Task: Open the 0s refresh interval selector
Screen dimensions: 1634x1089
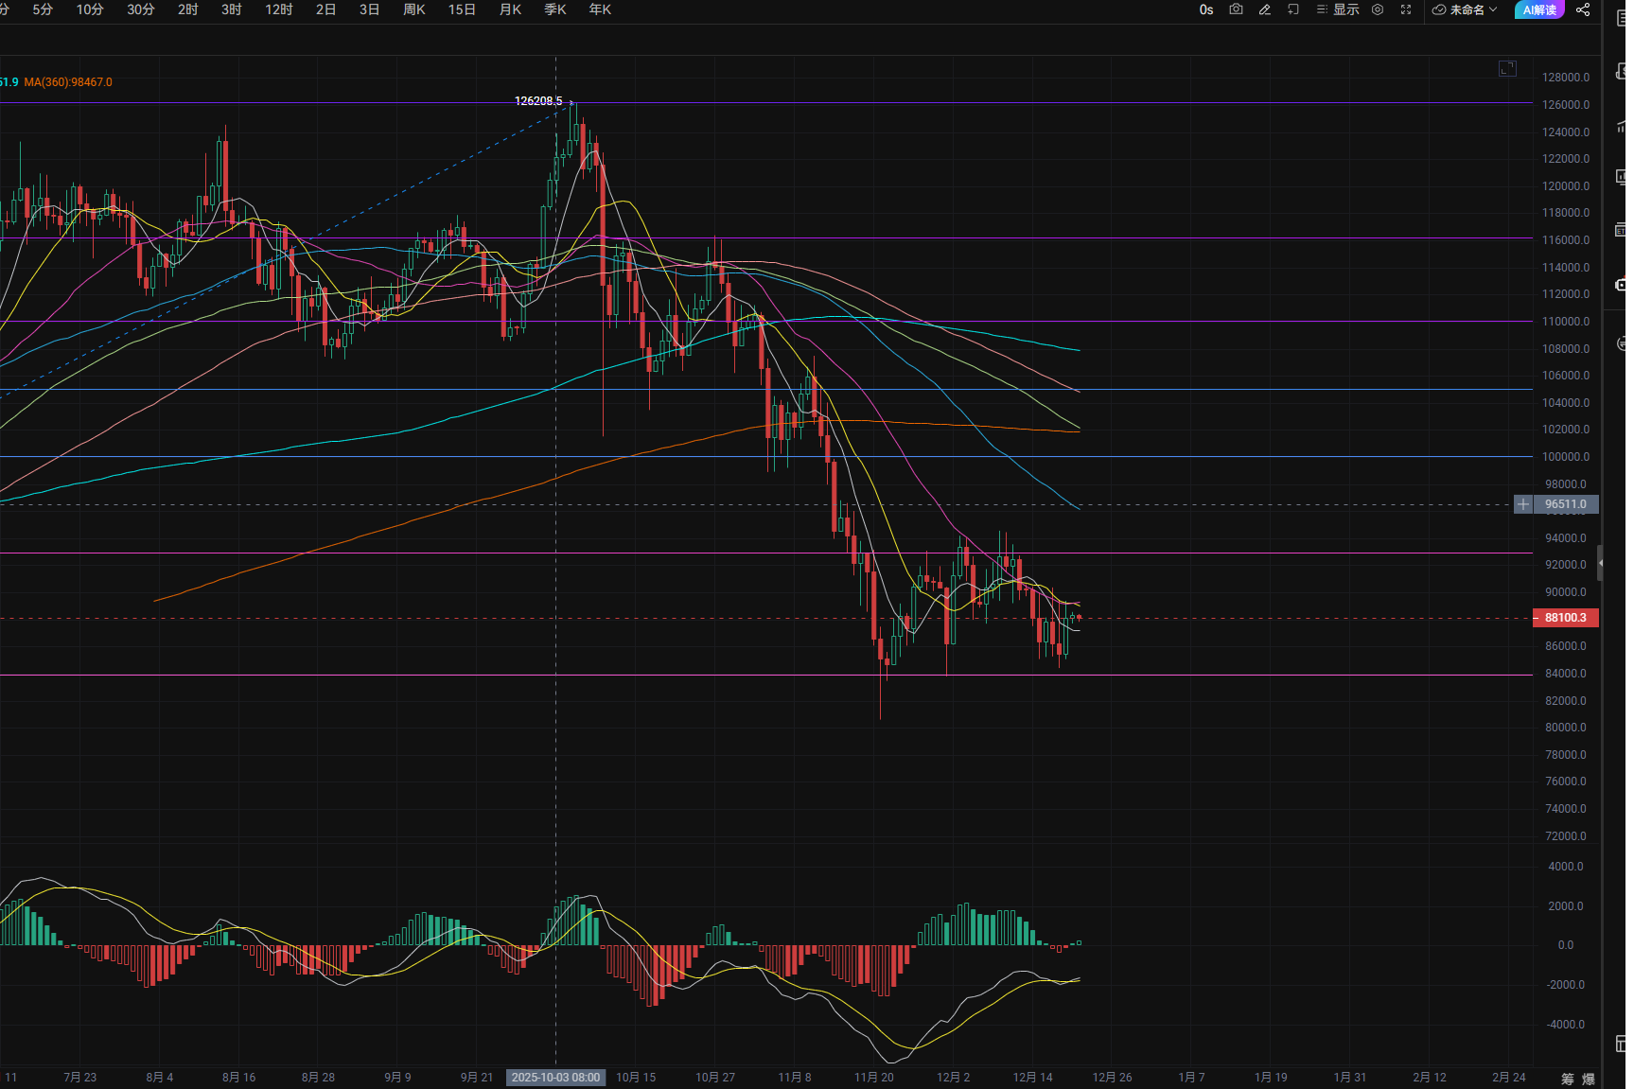Action: 1206,9
